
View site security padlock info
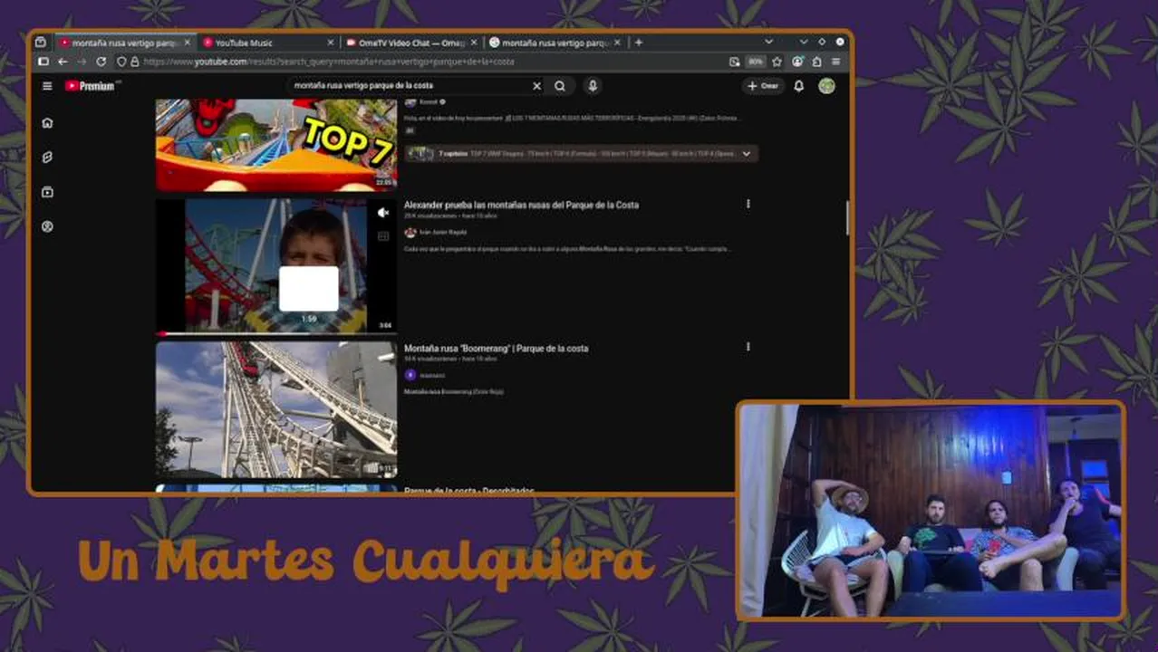[135, 62]
